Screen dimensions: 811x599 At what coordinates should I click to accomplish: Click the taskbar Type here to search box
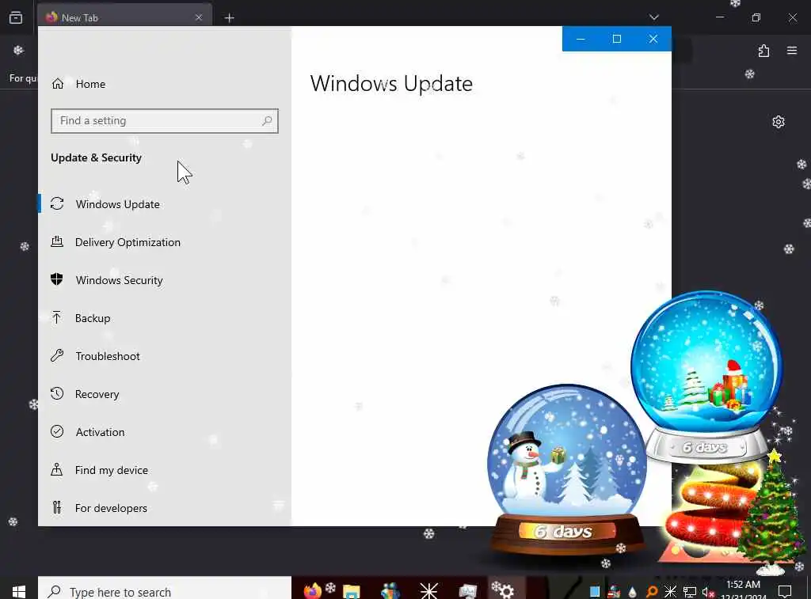[x=165, y=590]
